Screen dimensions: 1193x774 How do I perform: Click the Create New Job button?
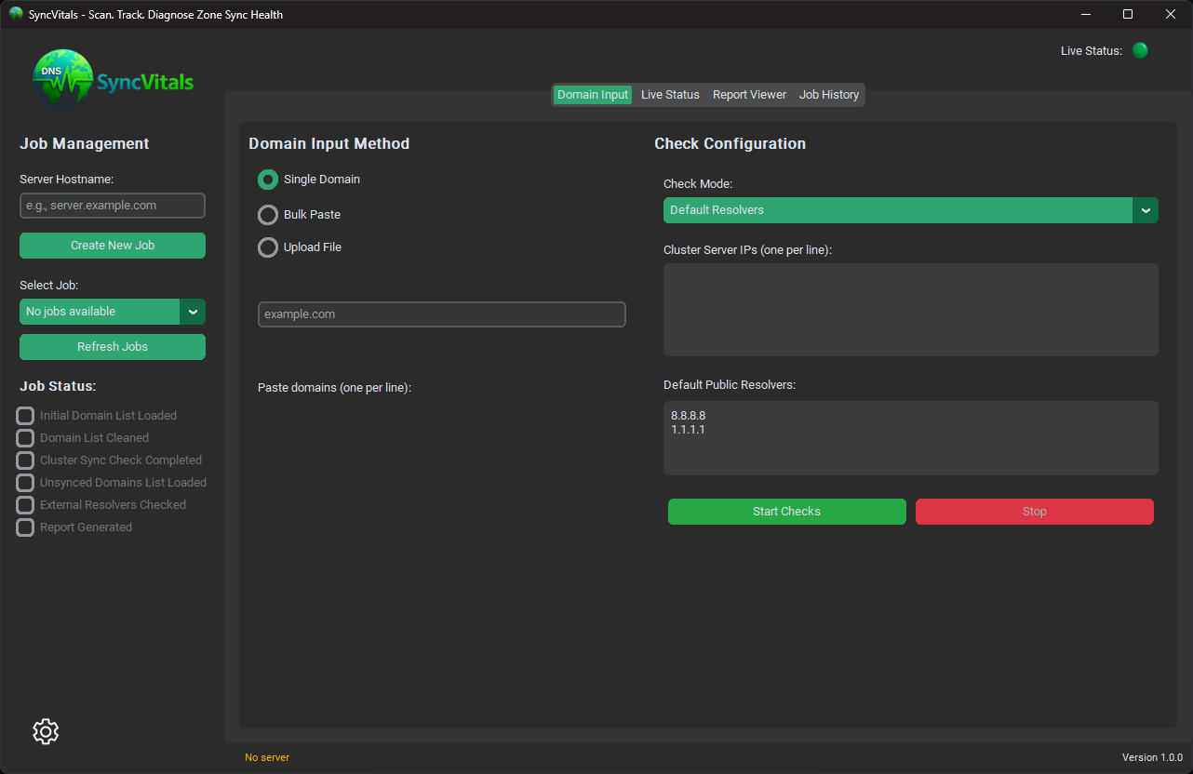tap(113, 246)
